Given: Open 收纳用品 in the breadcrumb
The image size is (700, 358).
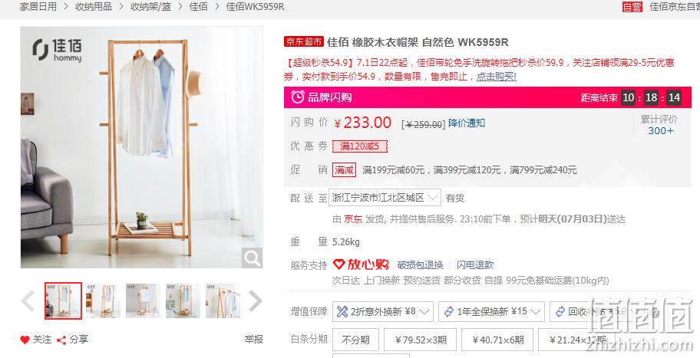Looking at the screenshot, I should point(94,7).
